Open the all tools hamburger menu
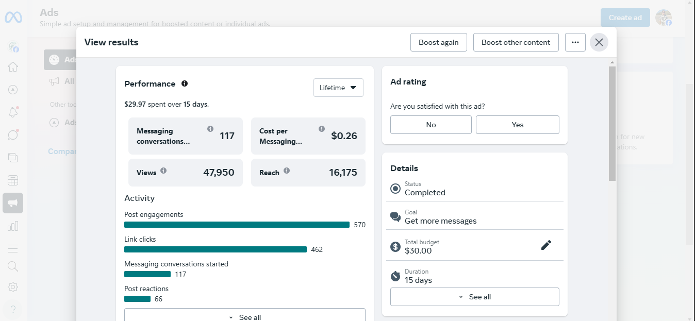The height and width of the screenshot is (321, 695). tap(13, 249)
